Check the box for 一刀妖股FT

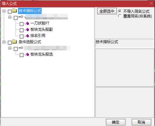point(22,24)
